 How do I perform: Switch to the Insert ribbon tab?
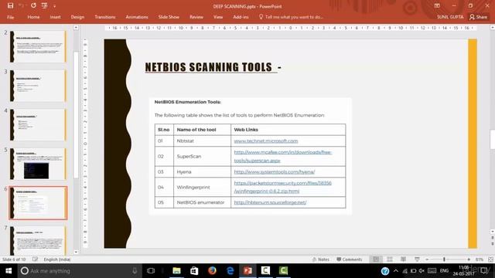(55, 17)
